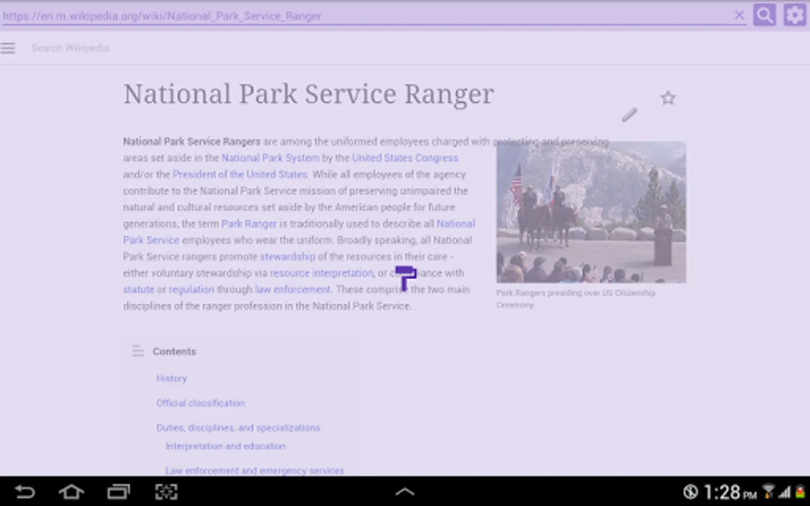Open the Park Ranger link
This screenshot has width=810, height=506.
[249, 224]
